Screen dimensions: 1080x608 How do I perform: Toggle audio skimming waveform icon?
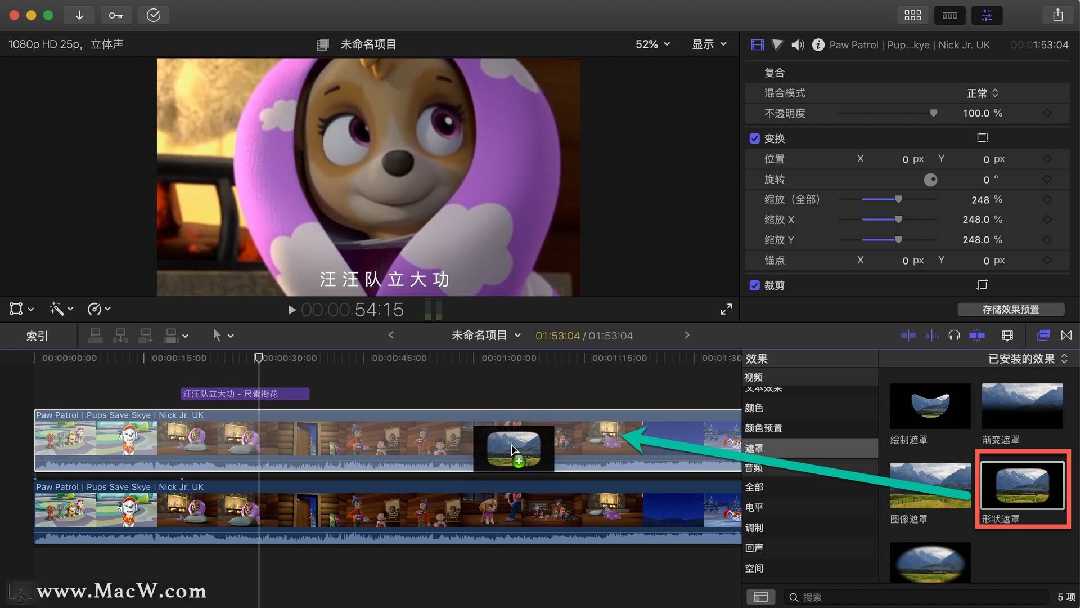coord(931,336)
